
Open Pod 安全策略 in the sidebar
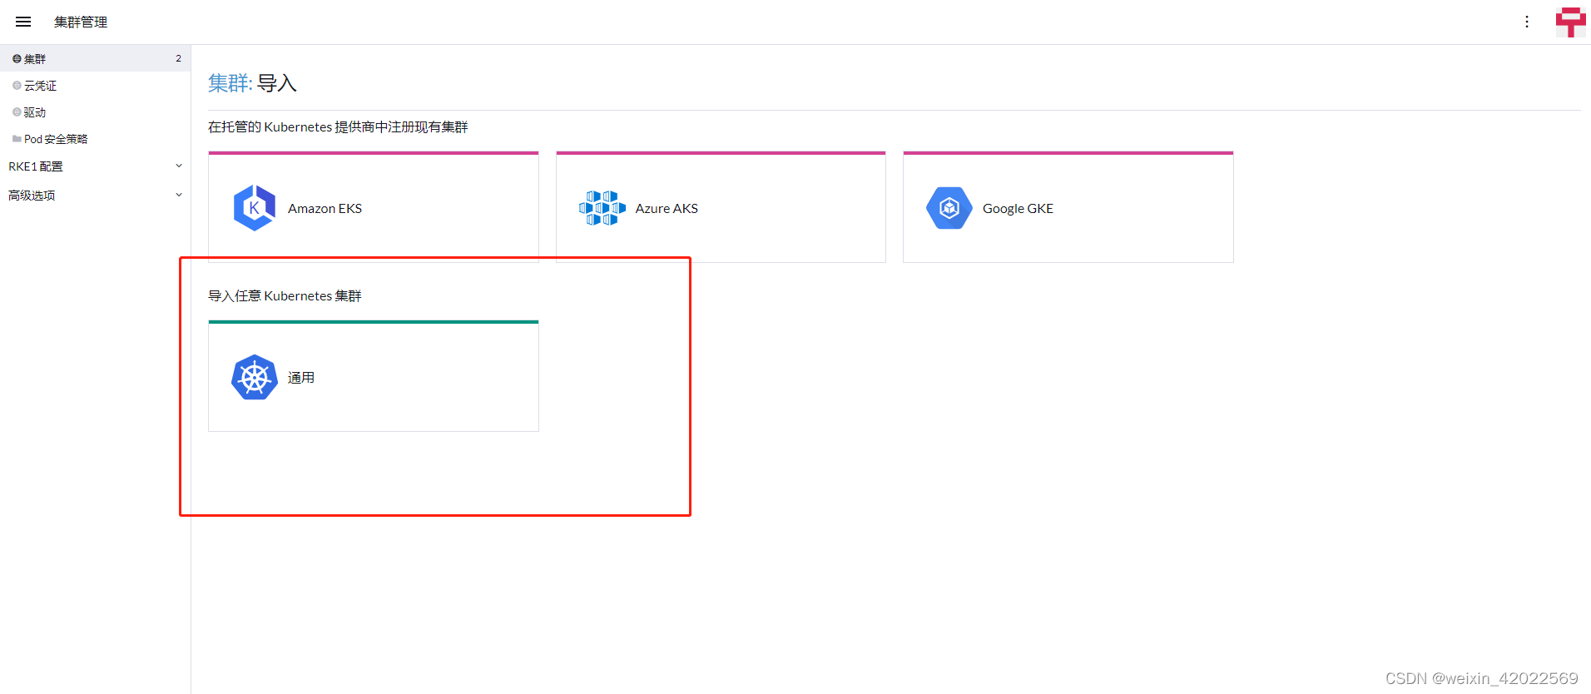pos(95,139)
